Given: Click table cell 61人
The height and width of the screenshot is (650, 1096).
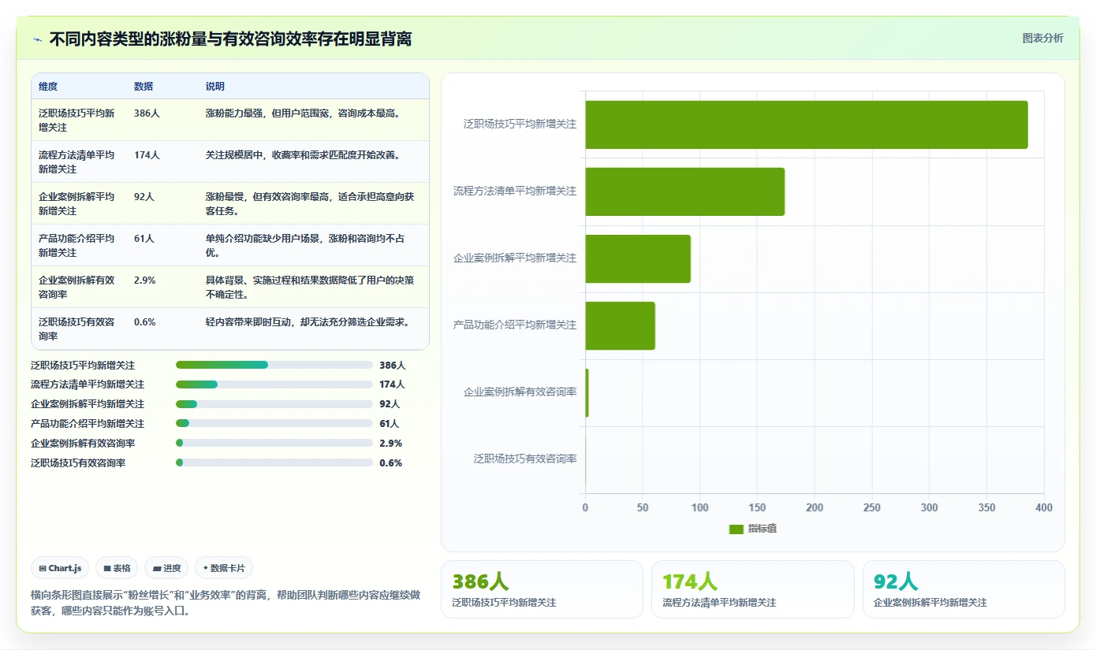Looking at the screenshot, I should [x=144, y=239].
